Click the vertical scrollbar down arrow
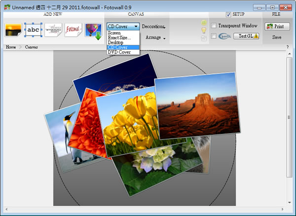This screenshot has width=296, height=216. click(x=290, y=203)
